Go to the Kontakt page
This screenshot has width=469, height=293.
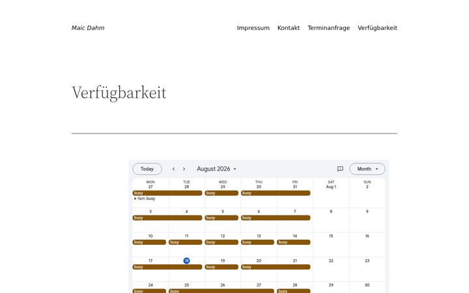(x=289, y=28)
